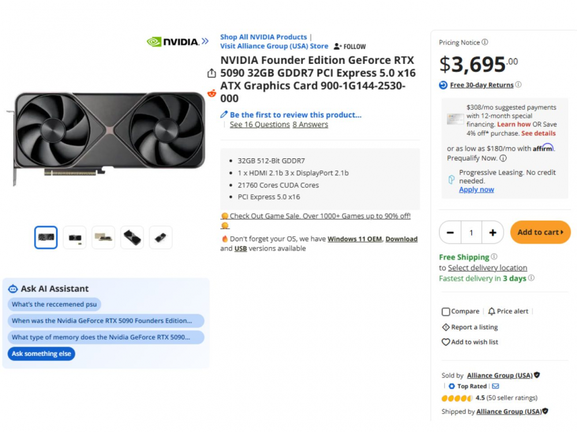Click the Reddit icon beside product title
577x432 pixels.
pyautogui.click(x=212, y=93)
